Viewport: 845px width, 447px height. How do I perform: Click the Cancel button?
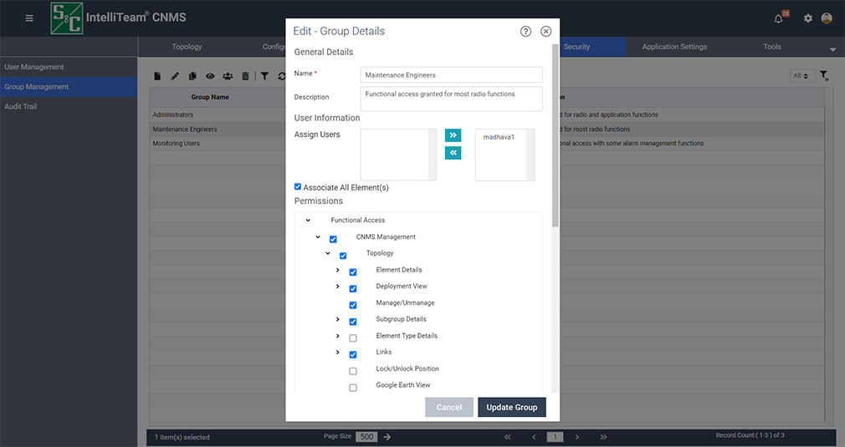(x=449, y=407)
